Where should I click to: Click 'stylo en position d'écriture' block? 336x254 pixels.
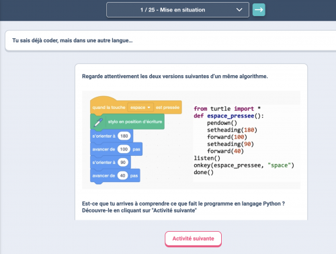[127, 122]
